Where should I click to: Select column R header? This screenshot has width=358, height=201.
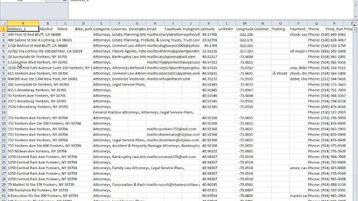point(334,23)
